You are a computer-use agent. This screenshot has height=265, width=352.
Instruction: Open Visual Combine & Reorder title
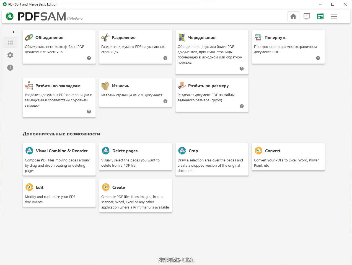coord(62,151)
